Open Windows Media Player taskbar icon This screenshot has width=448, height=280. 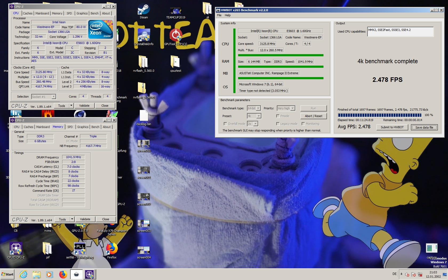tap(50, 274)
